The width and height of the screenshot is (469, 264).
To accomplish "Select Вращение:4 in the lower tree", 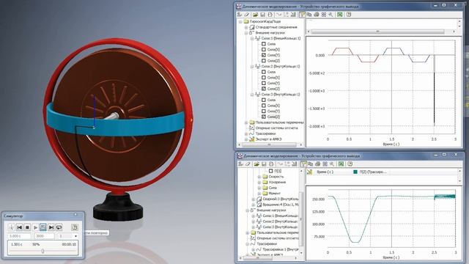I will click(x=281, y=205).
